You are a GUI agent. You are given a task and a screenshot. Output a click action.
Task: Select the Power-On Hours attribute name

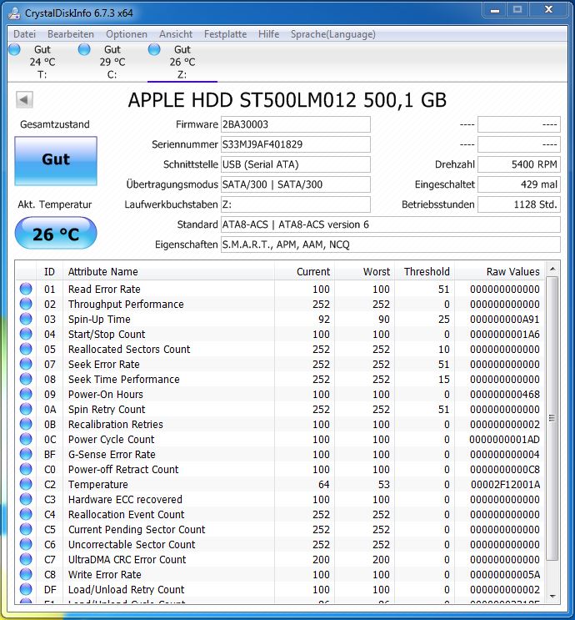[x=106, y=394]
